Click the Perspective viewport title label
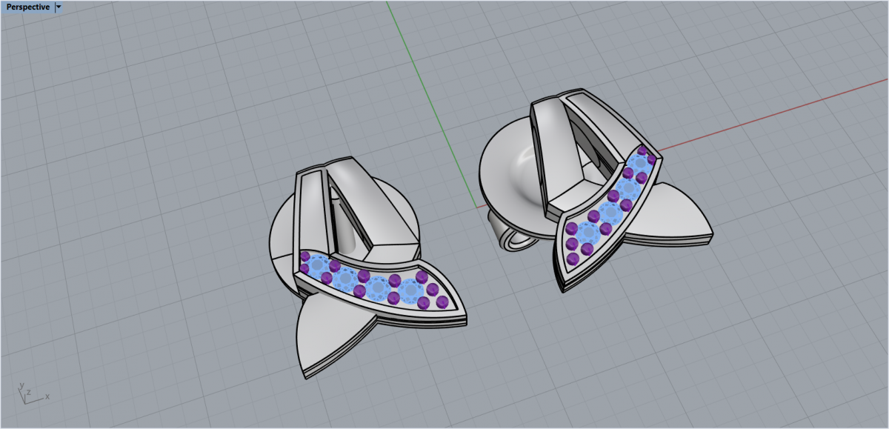889x429 pixels. coord(28,7)
